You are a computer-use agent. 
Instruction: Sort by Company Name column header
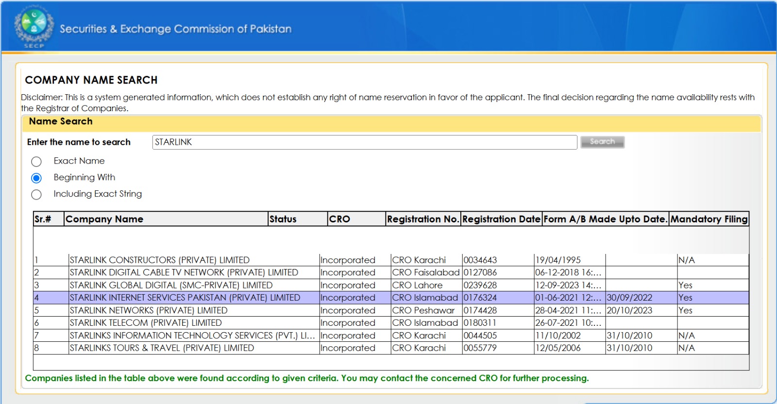click(x=166, y=219)
